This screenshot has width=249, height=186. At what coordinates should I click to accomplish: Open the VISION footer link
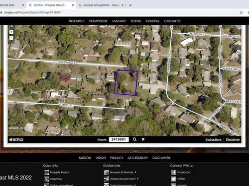[x=101, y=158]
